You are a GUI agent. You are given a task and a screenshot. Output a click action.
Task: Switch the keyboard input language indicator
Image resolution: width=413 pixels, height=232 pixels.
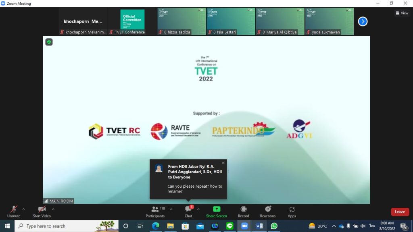coord(372,226)
